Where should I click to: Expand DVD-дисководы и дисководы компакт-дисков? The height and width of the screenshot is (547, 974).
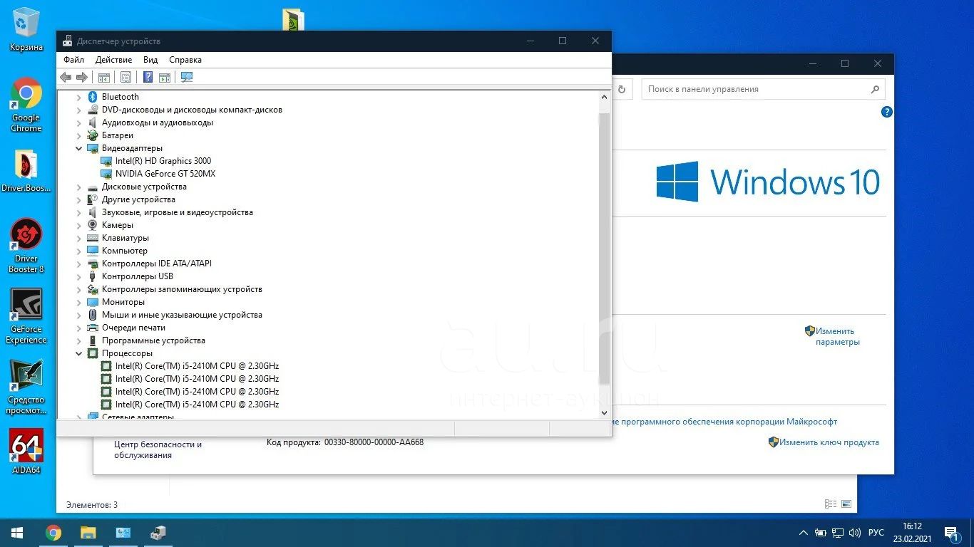pos(79,110)
